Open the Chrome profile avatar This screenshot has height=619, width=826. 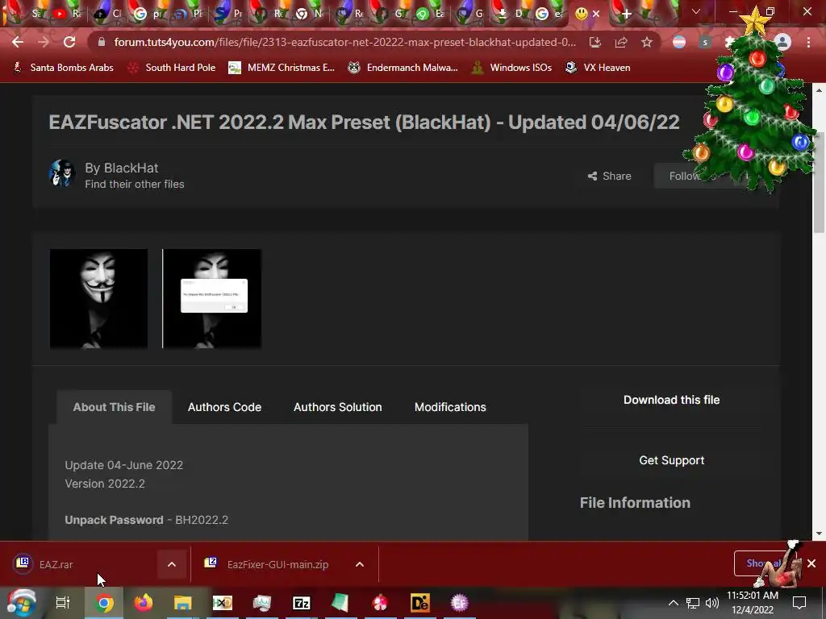pos(782,42)
